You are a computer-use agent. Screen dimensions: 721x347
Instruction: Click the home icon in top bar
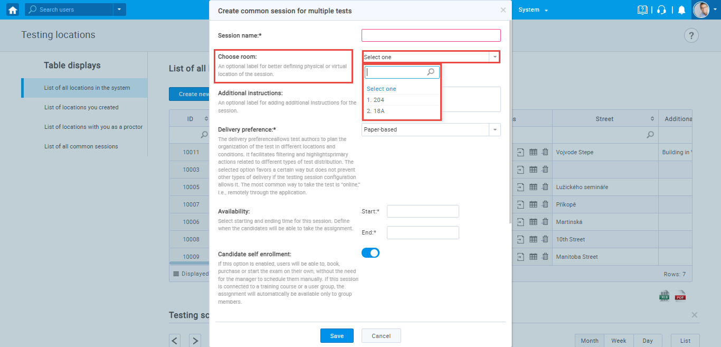13,10
